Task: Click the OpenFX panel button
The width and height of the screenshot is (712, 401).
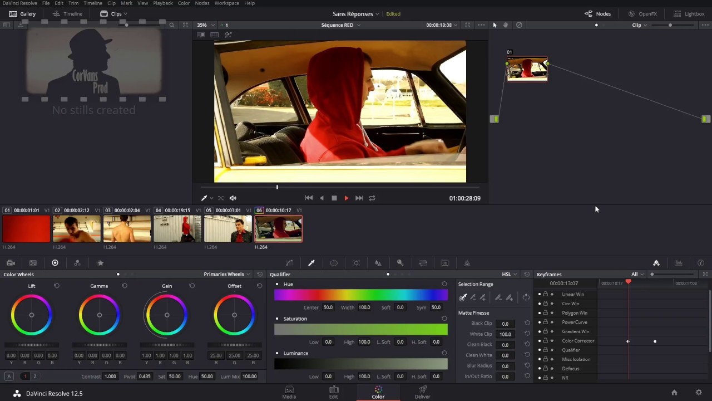Action: pyautogui.click(x=642, y=13)
